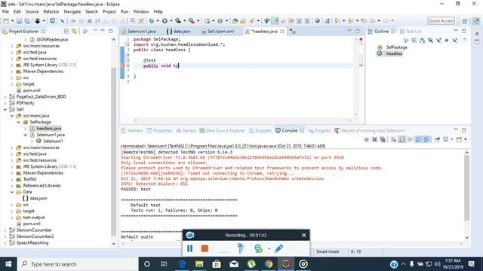This screenshot has height=271, width=483.
Task: Toggle Hide Static Members in Outline toolbar
Action: click(x=438, y=40)
